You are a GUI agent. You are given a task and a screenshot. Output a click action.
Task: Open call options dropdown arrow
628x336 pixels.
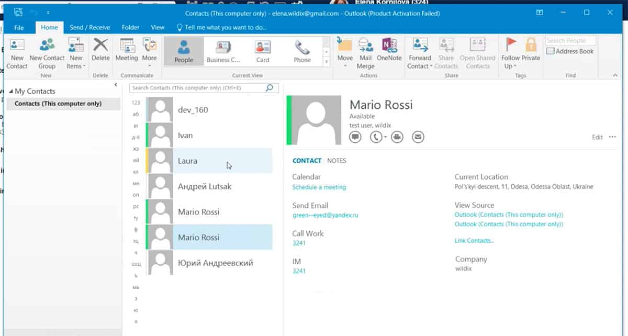tap(385, 138)
